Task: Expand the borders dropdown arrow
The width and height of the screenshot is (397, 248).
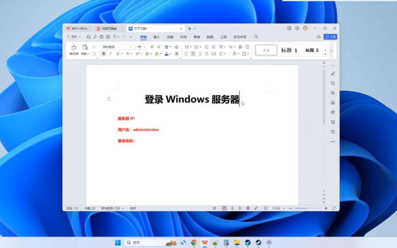Action: click(249, 54)
